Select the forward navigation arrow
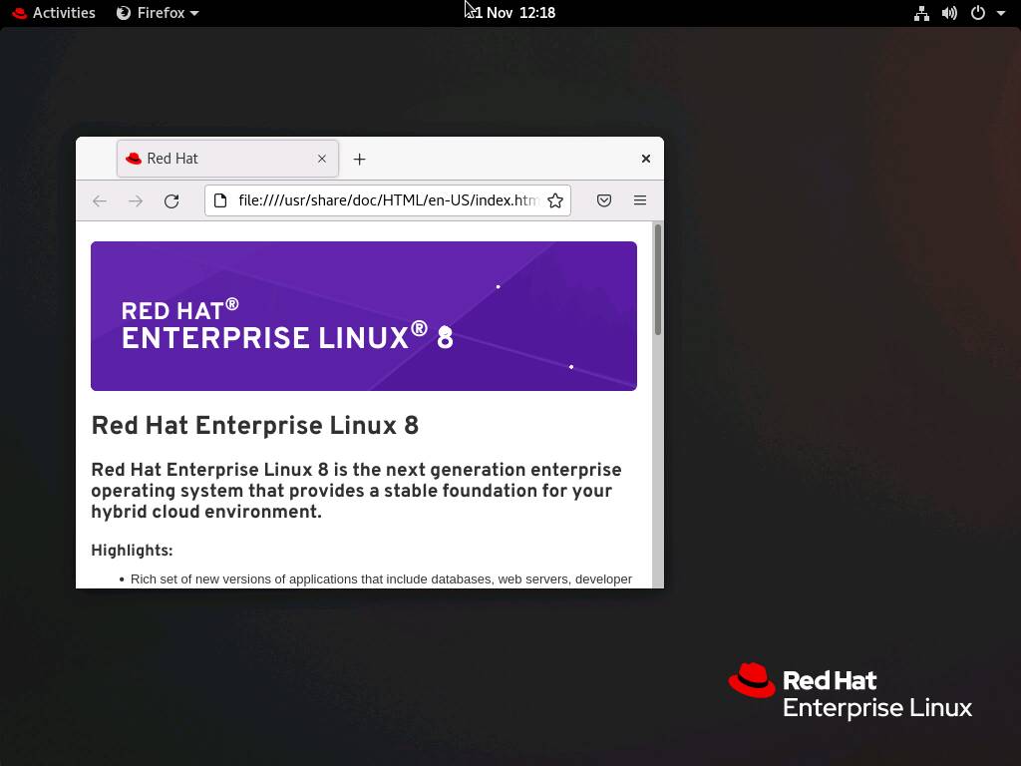Screen dimensions: 1021x766 [136, 200]
